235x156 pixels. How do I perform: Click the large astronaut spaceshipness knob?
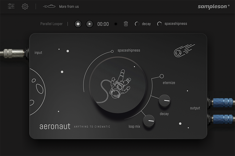pyautogui.click(x=118, y=85)
